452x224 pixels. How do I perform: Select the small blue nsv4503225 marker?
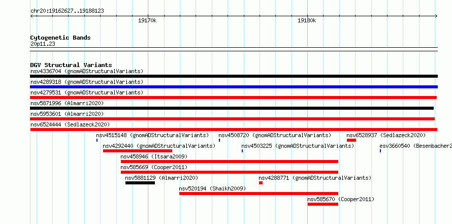(x=242, y=151)
